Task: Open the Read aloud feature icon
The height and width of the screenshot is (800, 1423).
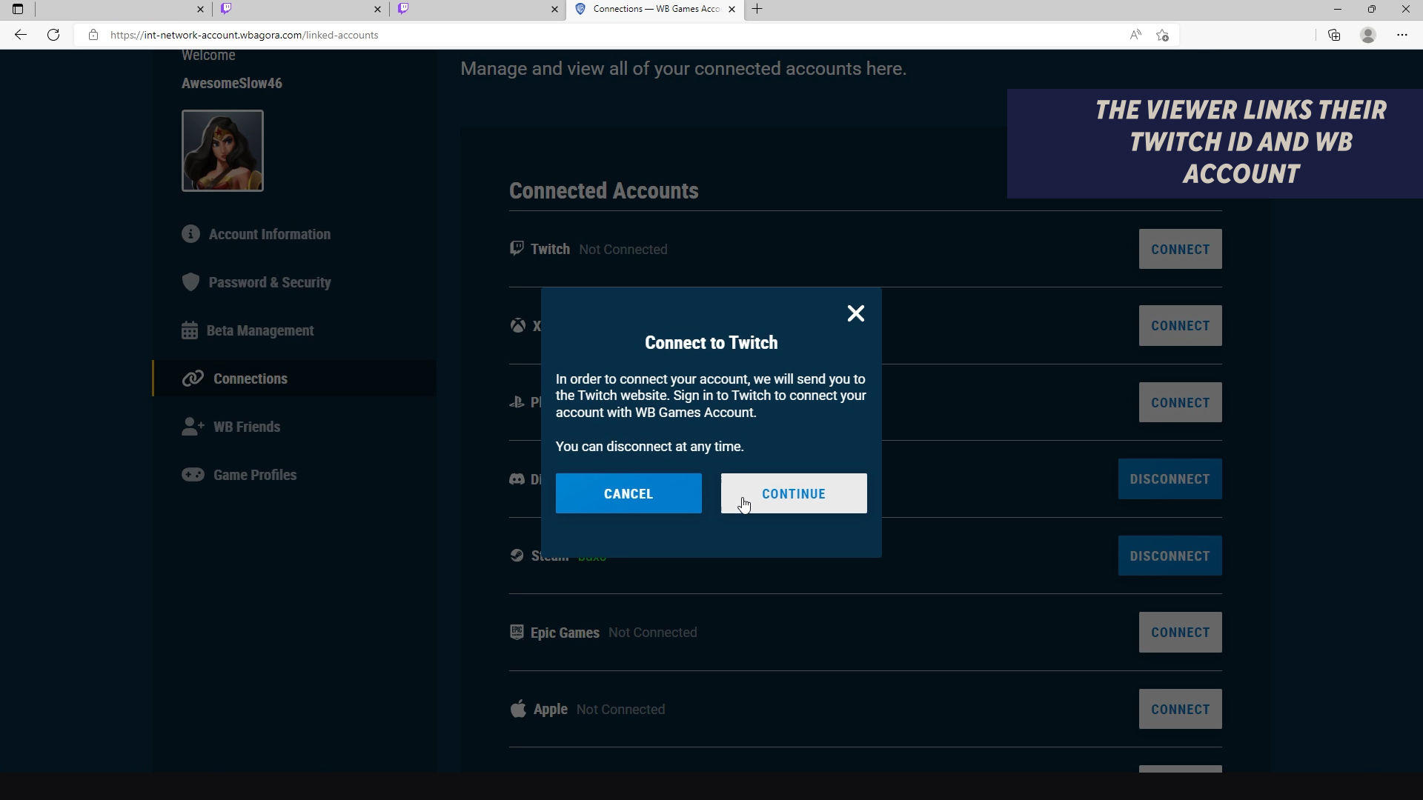Action: [1135, 35]
